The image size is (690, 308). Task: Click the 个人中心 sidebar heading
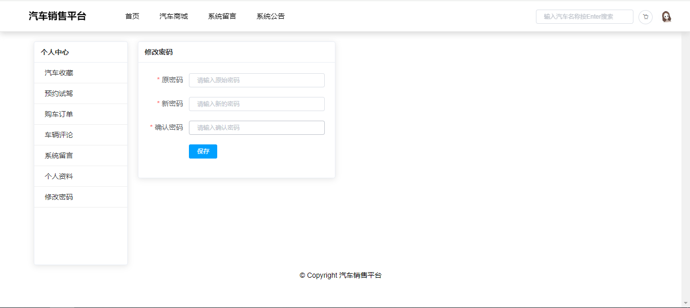coord(55,52)
